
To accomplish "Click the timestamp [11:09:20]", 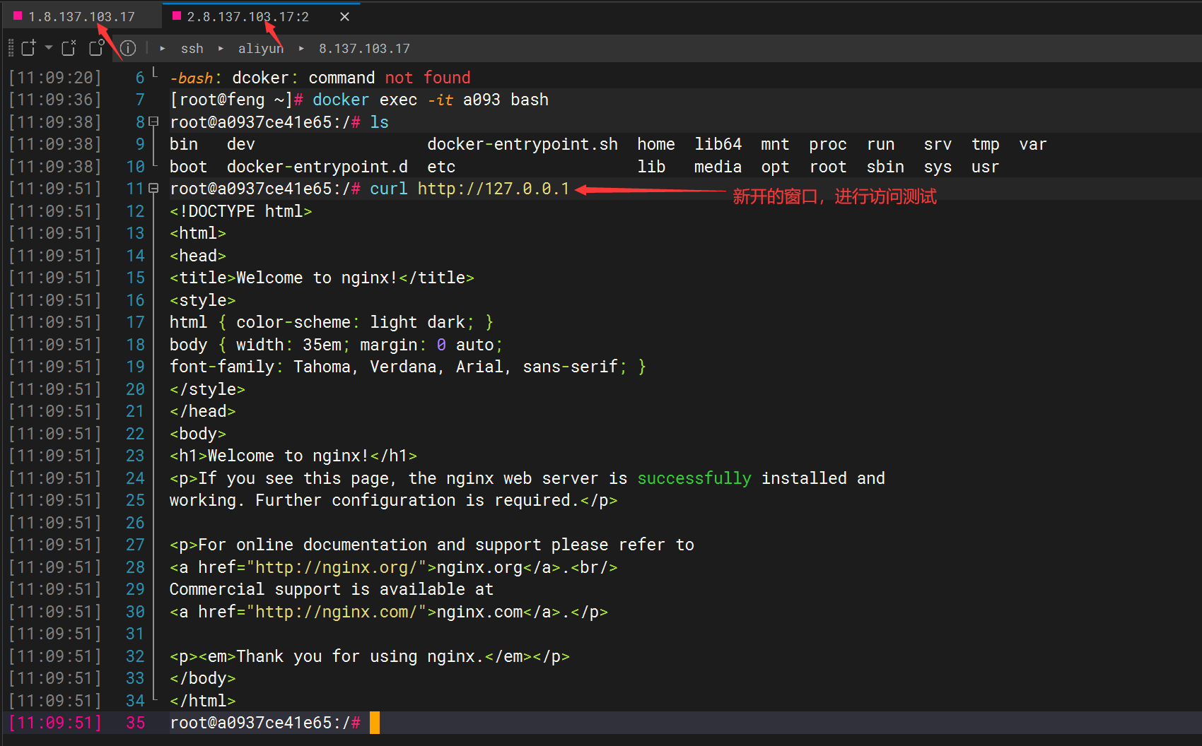I will coord(55,78).
